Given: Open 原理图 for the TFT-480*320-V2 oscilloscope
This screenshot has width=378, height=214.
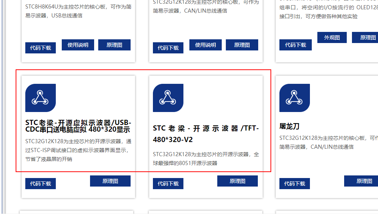Looking at the screenshot, I should tap(237, 181).
